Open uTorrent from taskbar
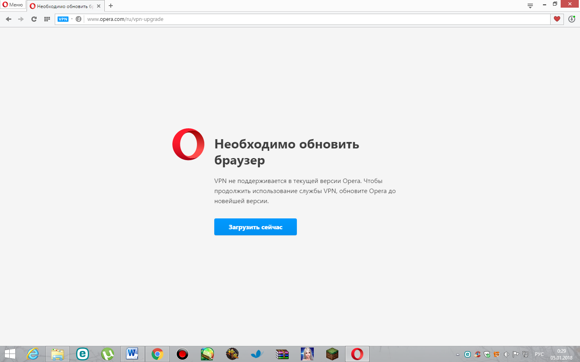 [108, 354]
